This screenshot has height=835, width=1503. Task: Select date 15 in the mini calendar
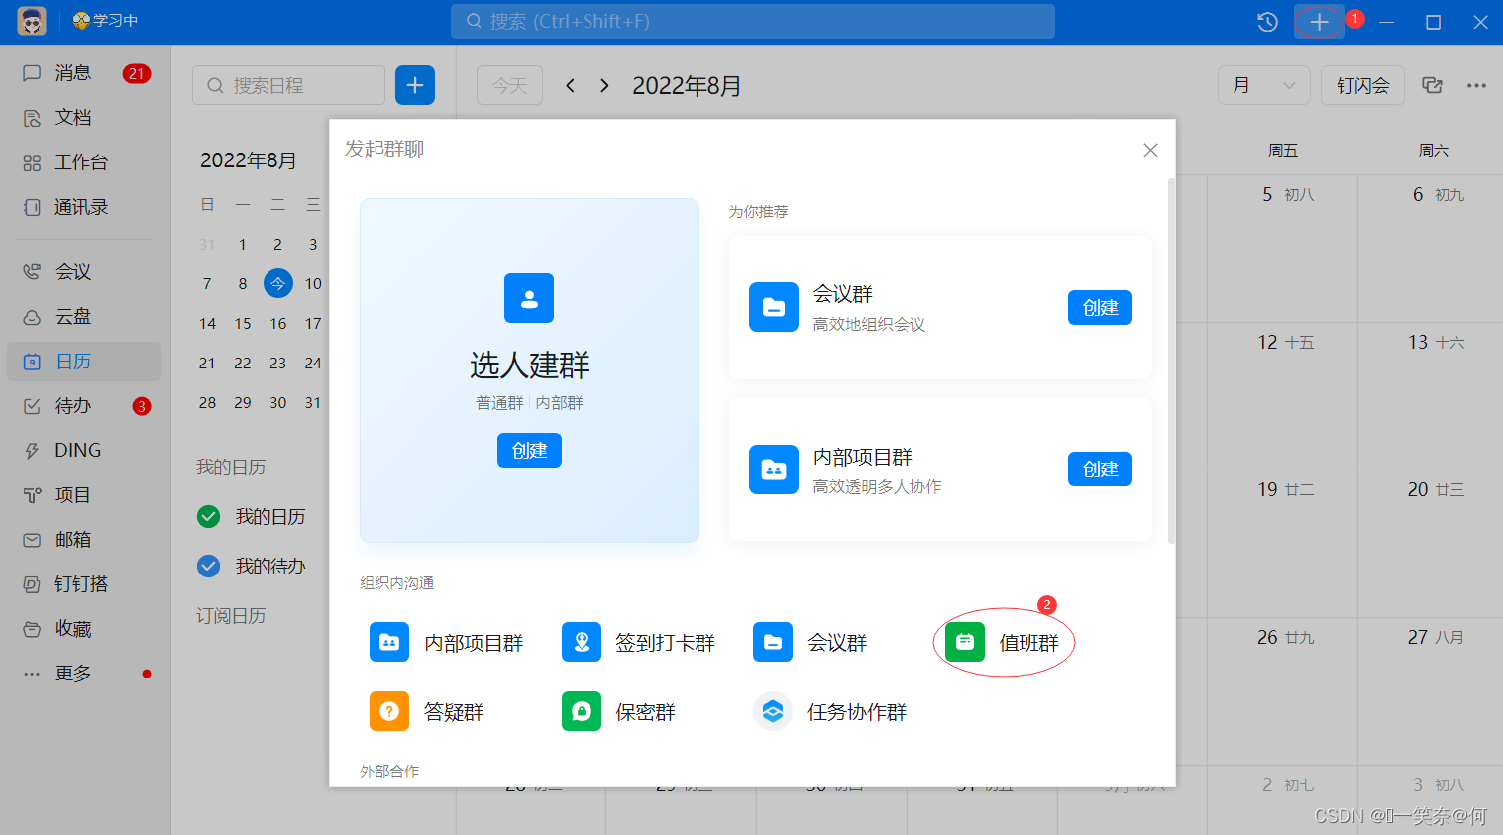(x=243, y=324)
